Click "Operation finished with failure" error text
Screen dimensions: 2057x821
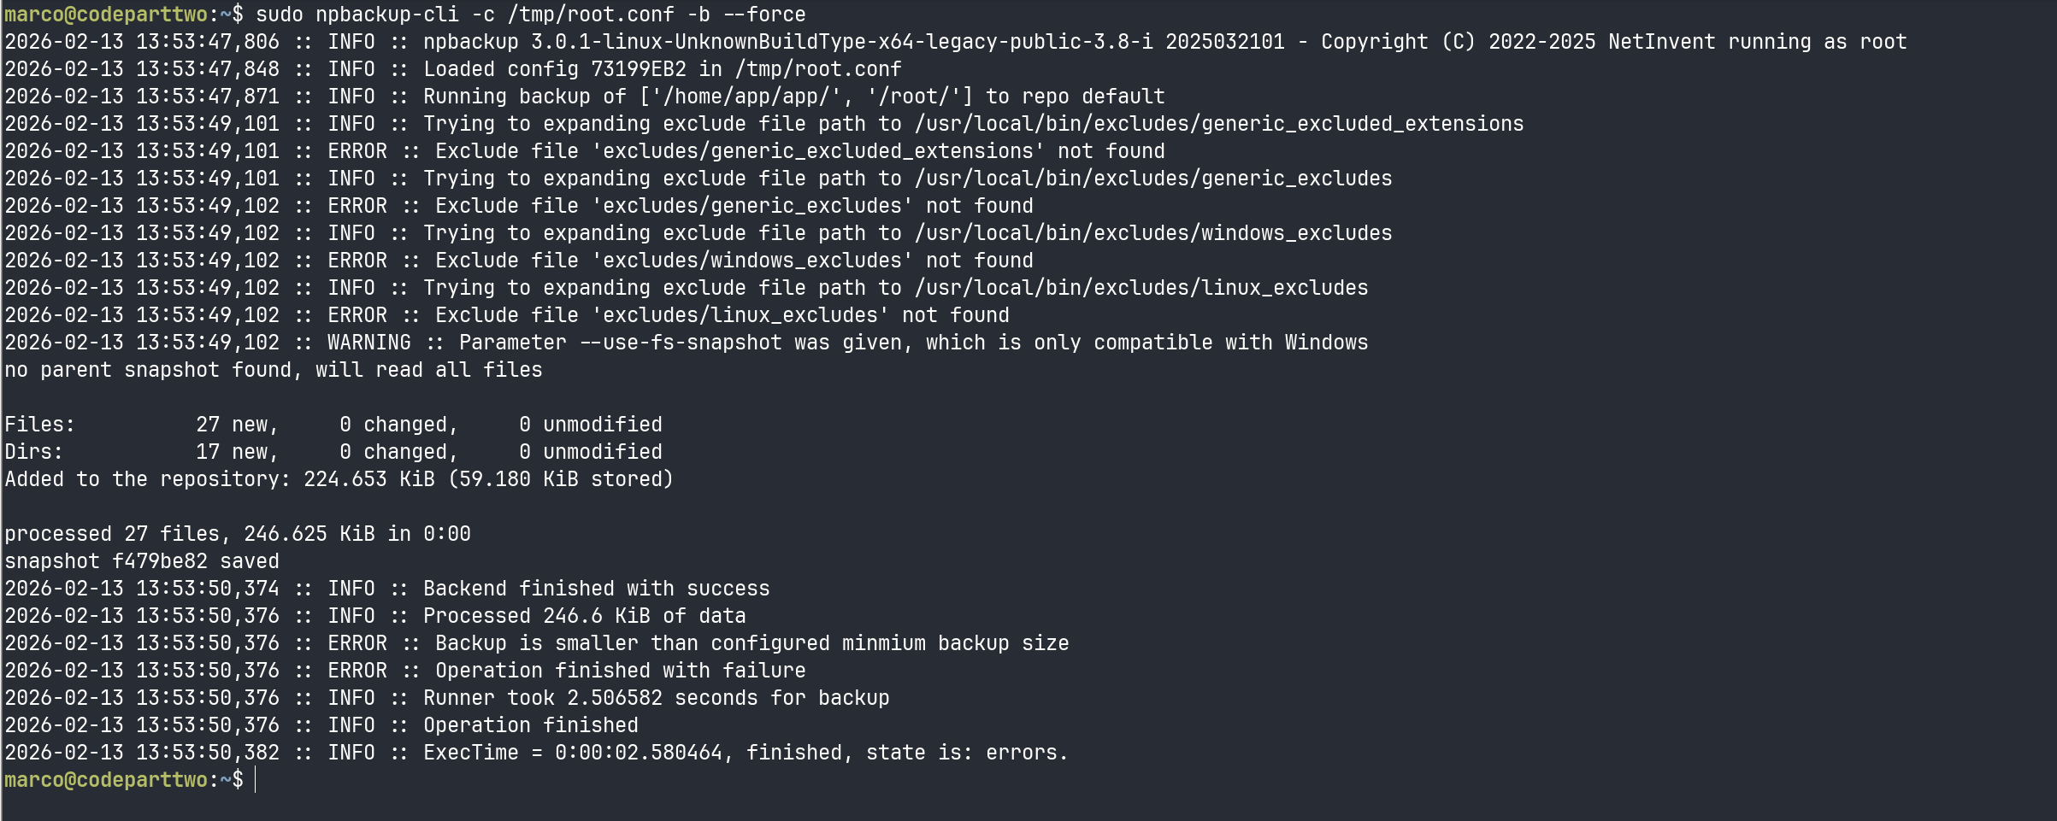620,671
